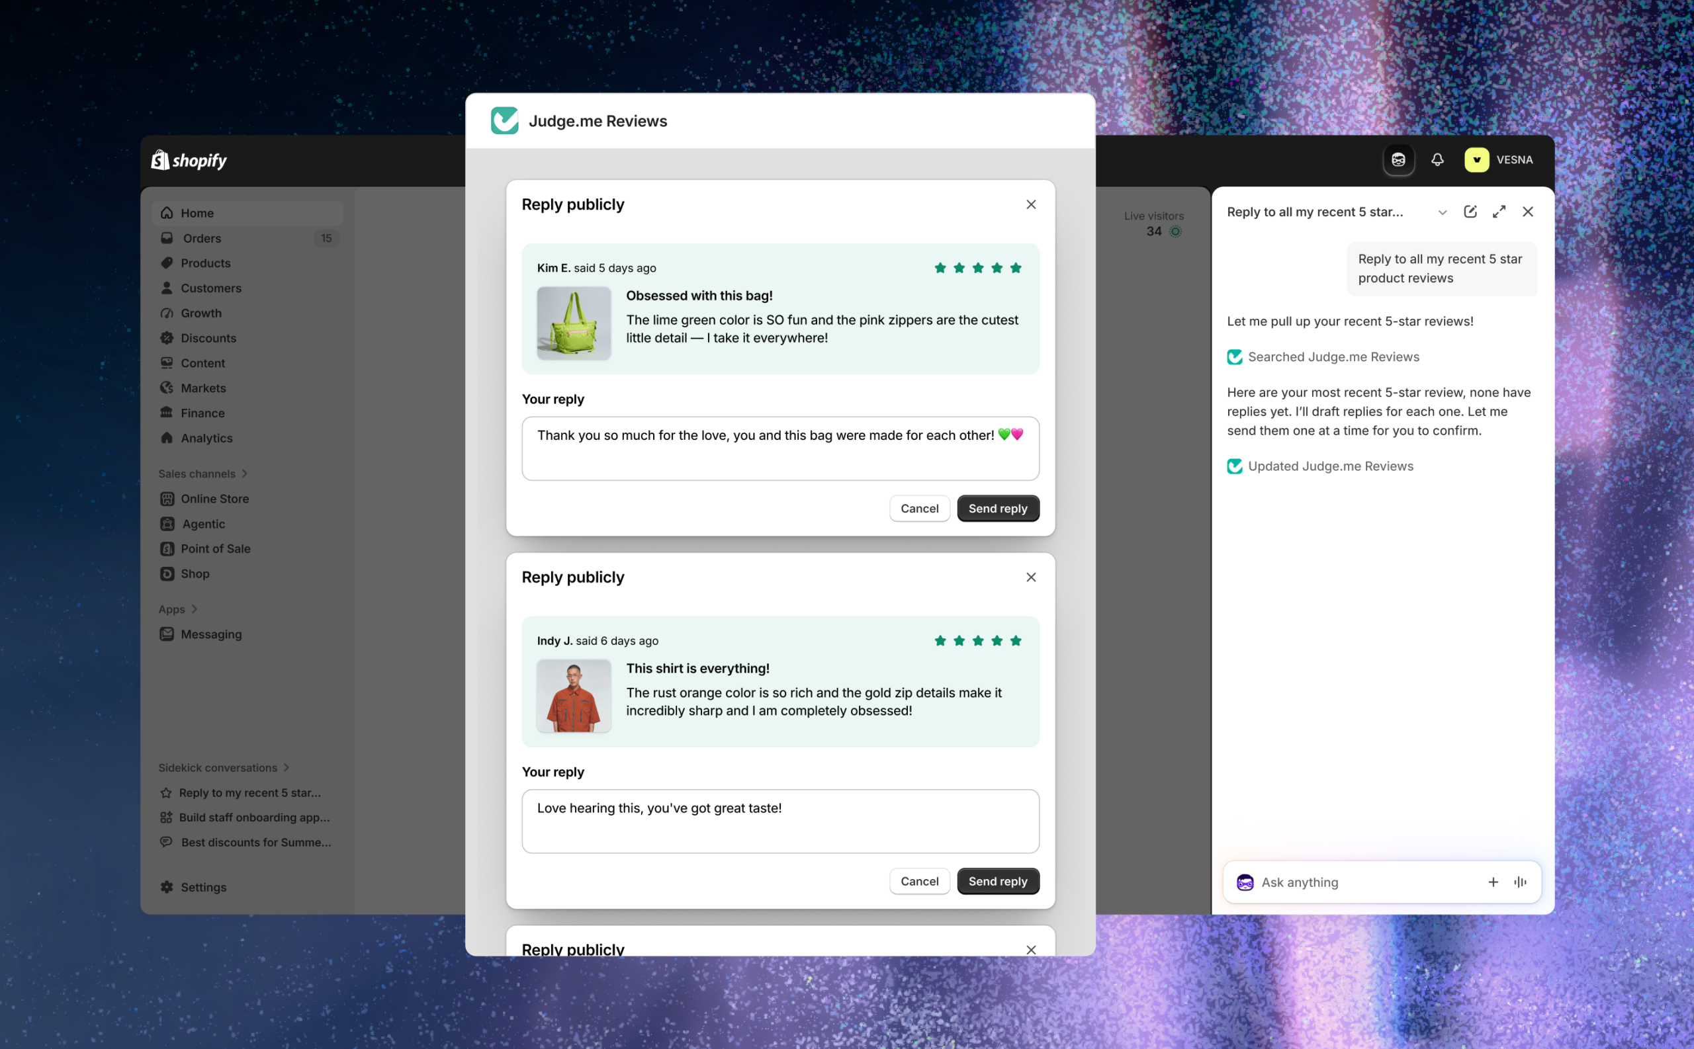The height and width of the screenshot is (1049, 1694).
Task: Open Online Store channel
Action: (x=247, y=499)
